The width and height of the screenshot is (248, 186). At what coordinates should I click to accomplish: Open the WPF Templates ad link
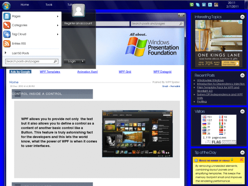[50, 72]
